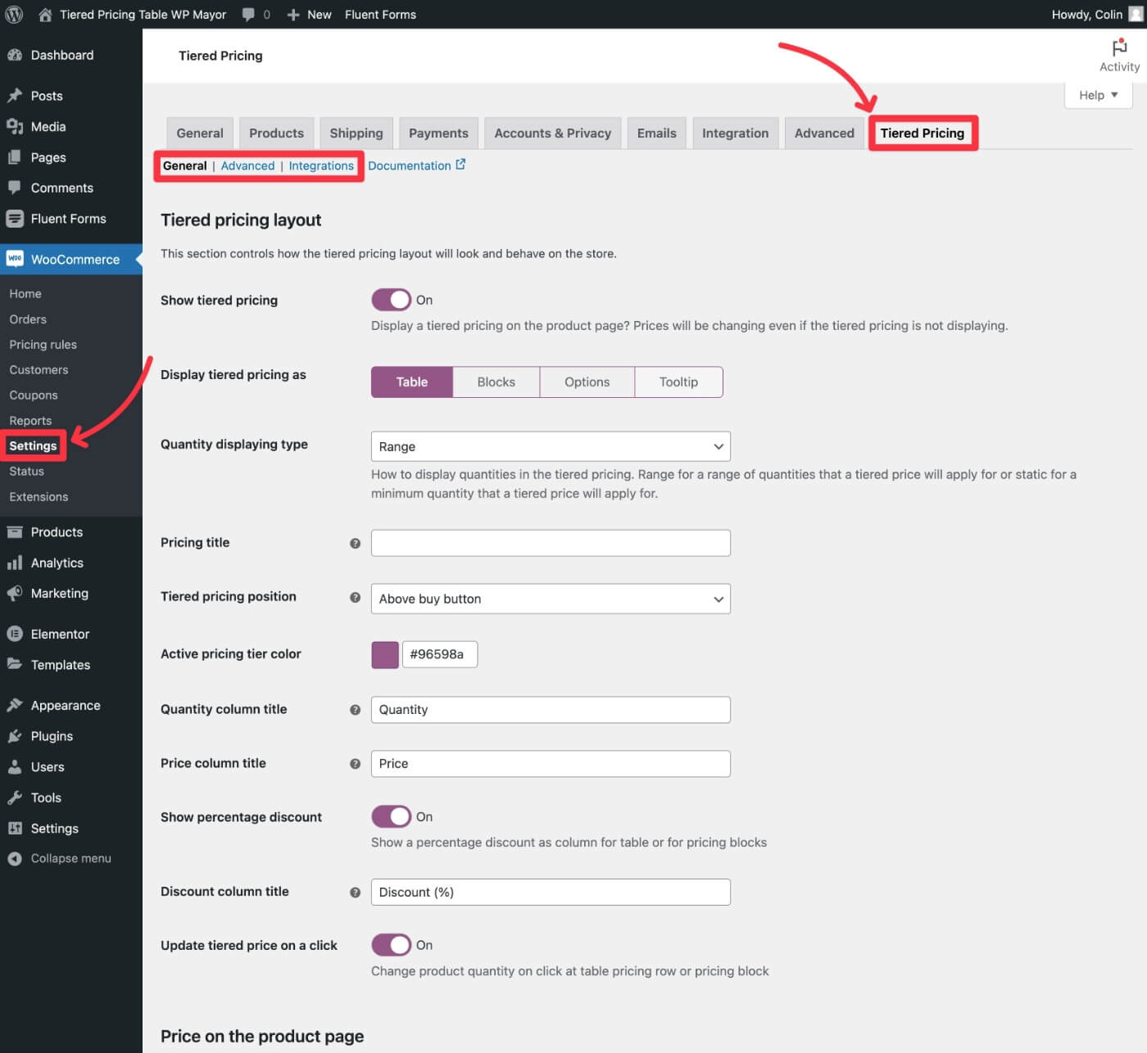Toggle Update tiered price on a click switch

(391, 945)
